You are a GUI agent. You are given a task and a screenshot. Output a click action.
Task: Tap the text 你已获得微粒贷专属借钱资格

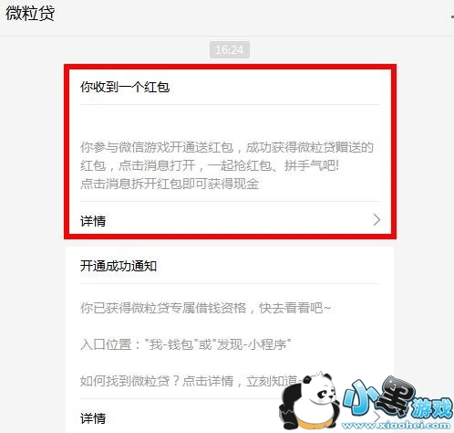tap(163, 308)
